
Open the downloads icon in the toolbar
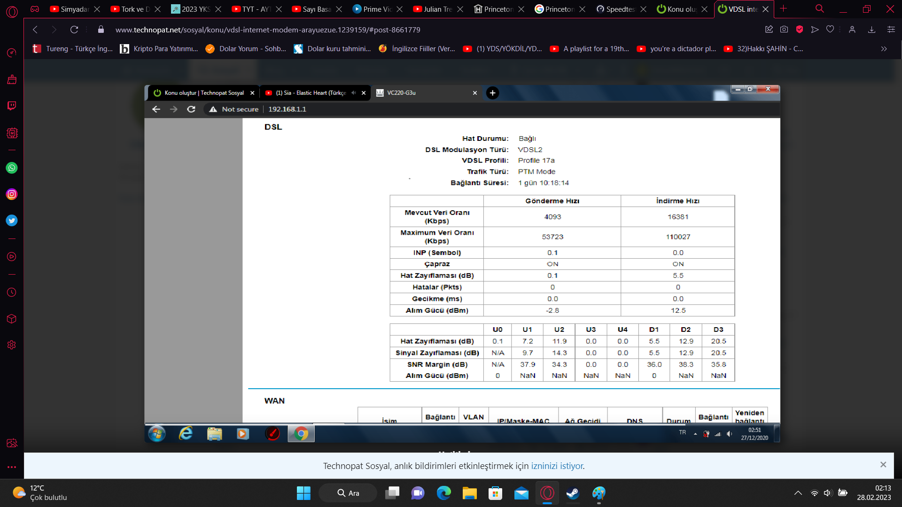(x=871, y=30)
